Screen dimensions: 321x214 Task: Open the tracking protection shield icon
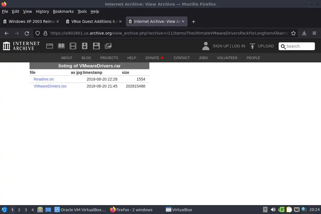[x=37, y=33]
